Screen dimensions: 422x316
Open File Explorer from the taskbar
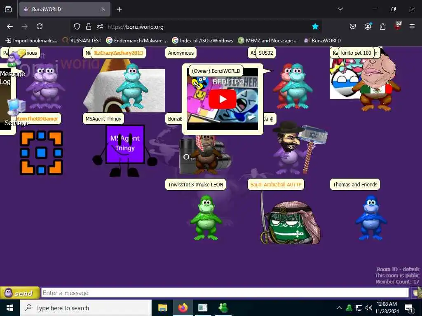(162, 308)
